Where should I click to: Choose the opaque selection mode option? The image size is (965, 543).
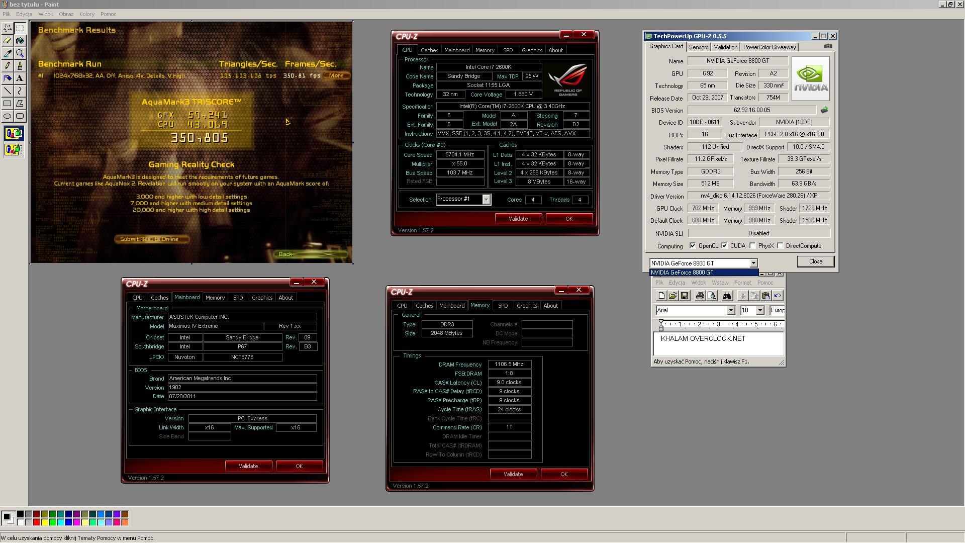[14, 134]
